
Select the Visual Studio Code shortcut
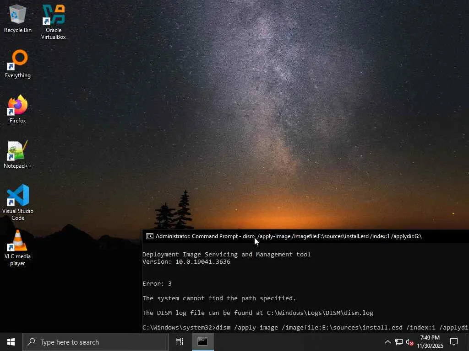pos(18,202)
